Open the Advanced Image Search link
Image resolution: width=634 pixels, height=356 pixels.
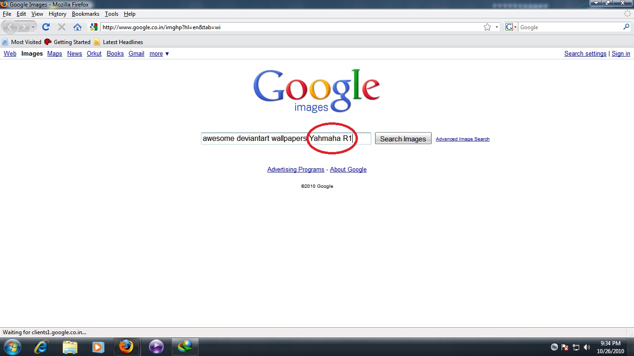pyautogui.click(x=462, y=139)
